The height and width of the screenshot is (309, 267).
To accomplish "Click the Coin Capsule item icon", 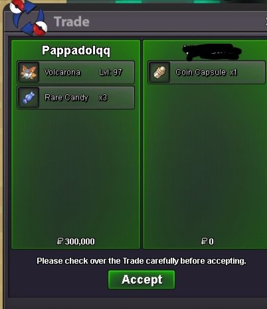I will coord(159,72).
